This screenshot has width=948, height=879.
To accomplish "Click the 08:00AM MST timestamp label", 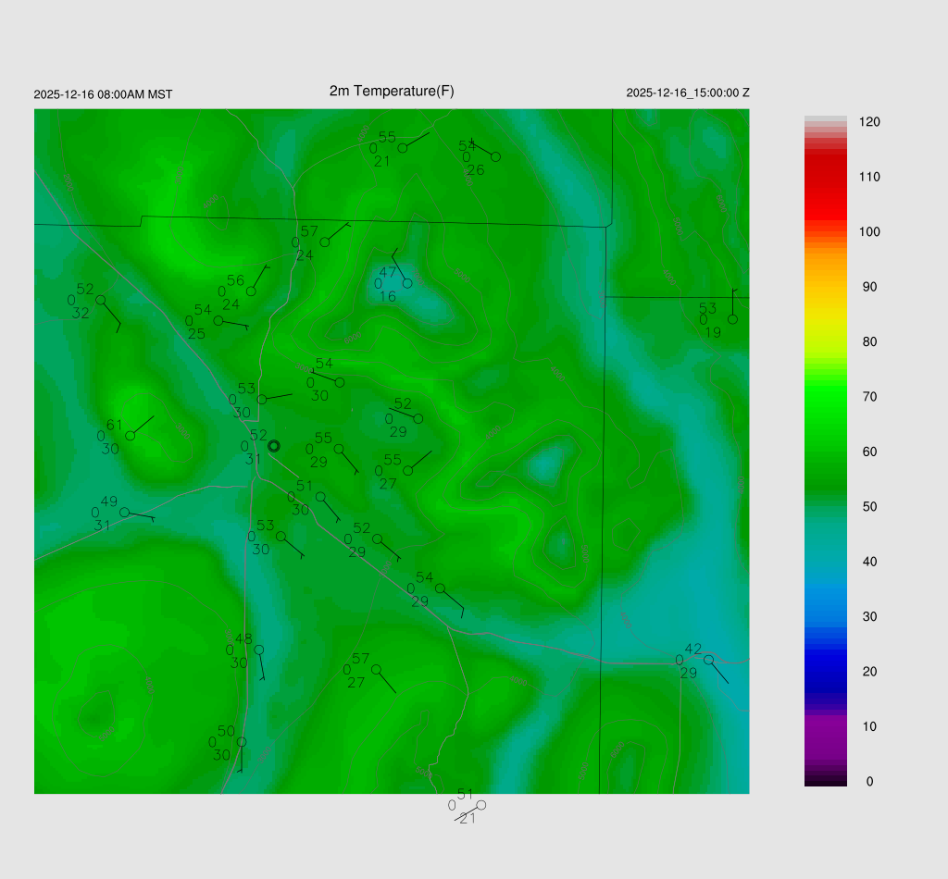I will [x=103, y=94].
